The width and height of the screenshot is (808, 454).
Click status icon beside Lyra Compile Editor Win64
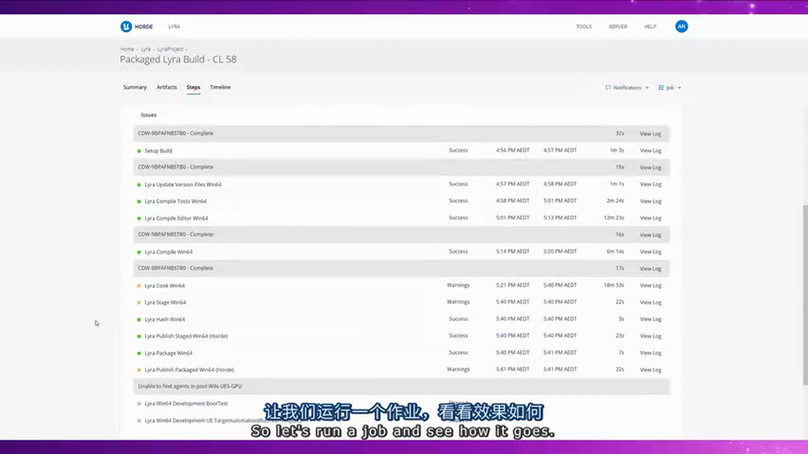click(139, 218)
